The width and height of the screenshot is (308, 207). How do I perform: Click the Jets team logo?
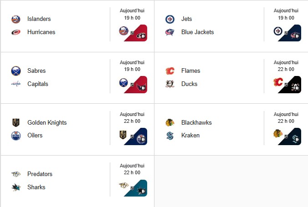[x=170, y=19]
